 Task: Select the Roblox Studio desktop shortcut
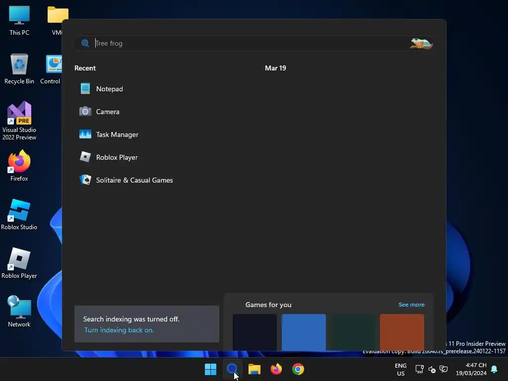click(19, 214)
